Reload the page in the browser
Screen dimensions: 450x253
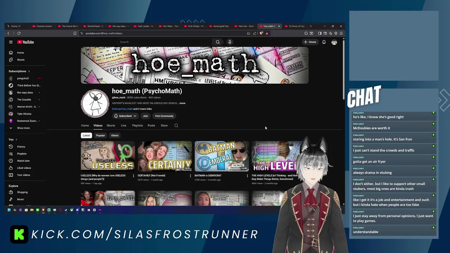[19, 33]
